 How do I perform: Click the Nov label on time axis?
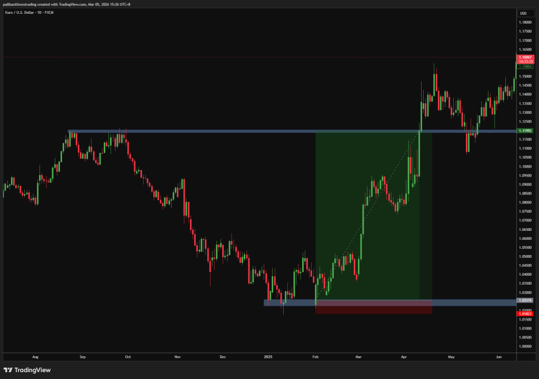pos(177,356)
